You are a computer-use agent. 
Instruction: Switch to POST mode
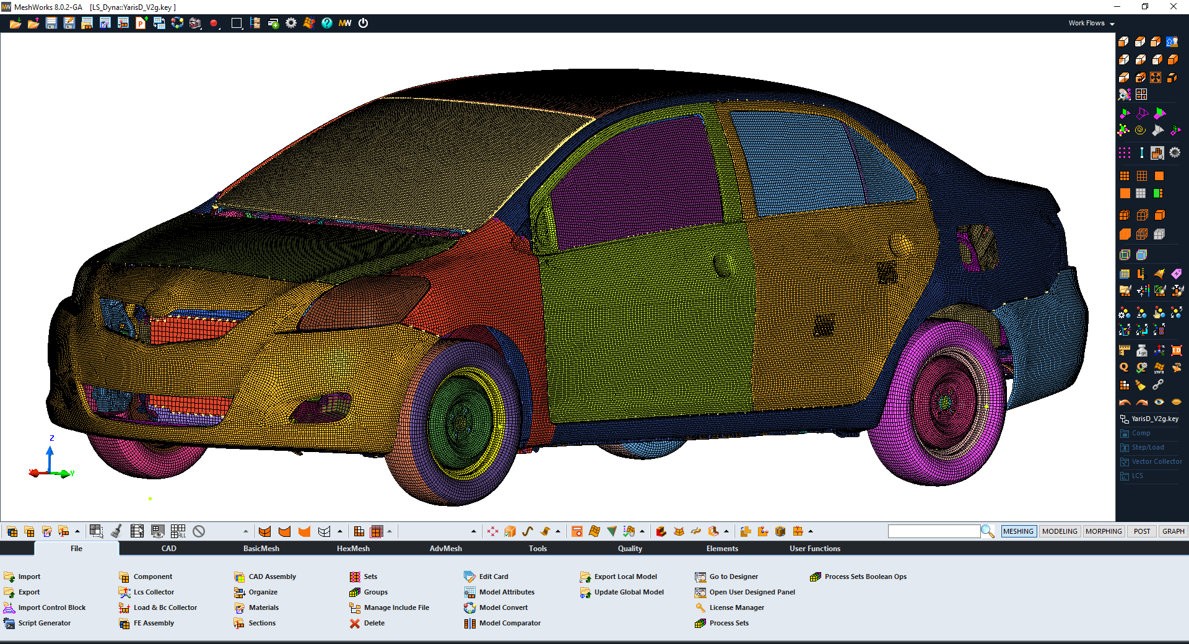point(1142,531)
